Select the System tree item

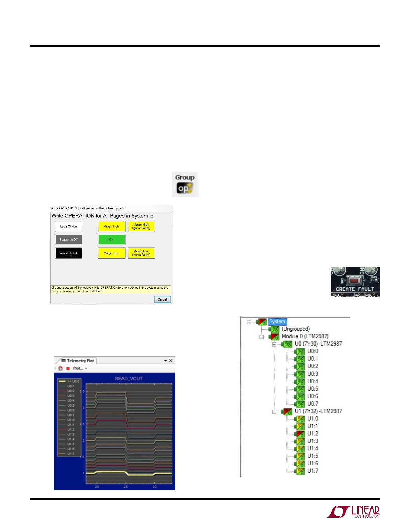coord(277,322)
